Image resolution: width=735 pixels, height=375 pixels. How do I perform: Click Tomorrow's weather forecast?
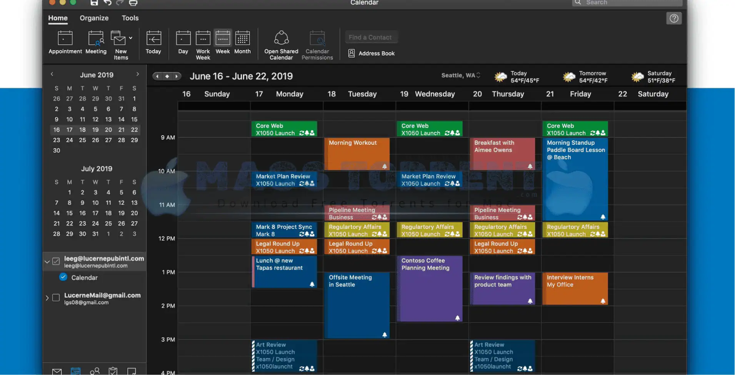tap(586, 77)
